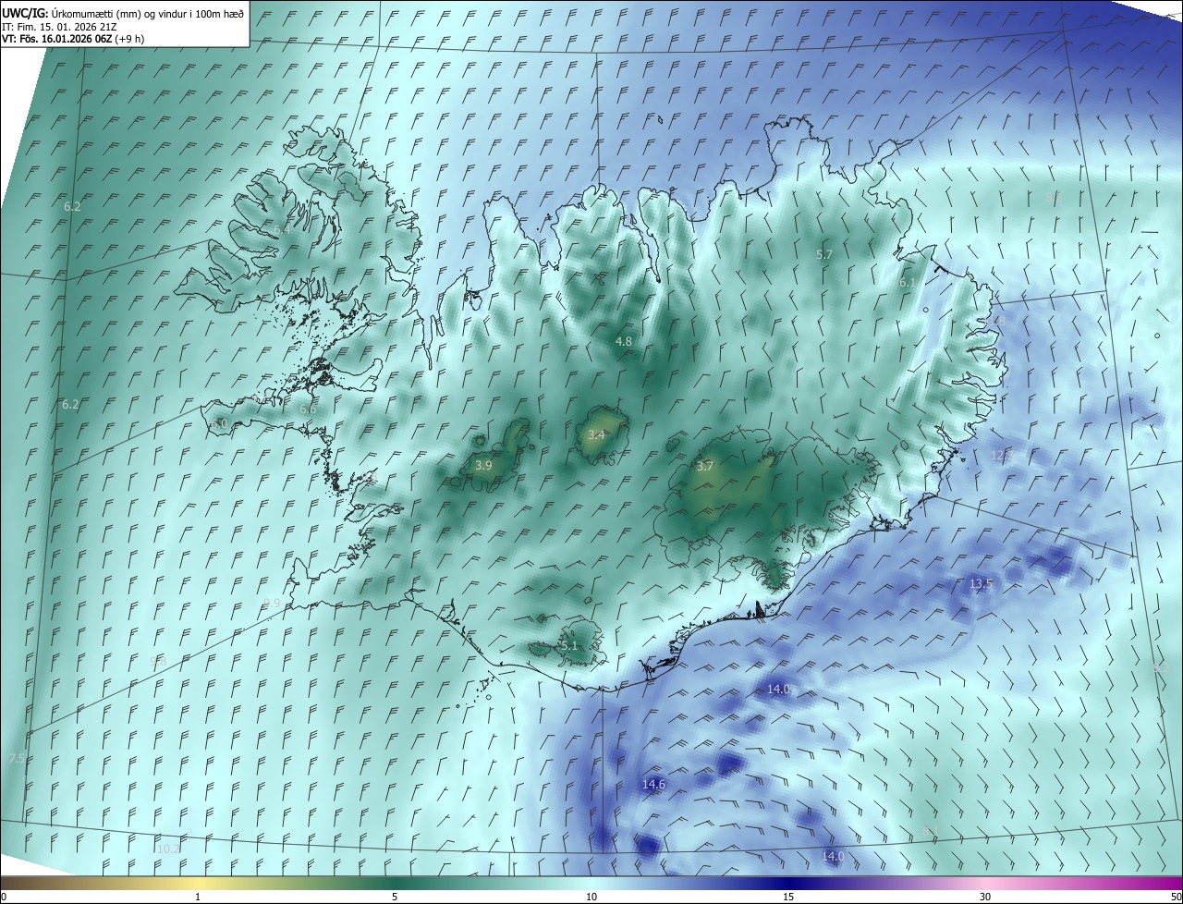Click the 0 tick on the color scale

(x=4, y=897)
